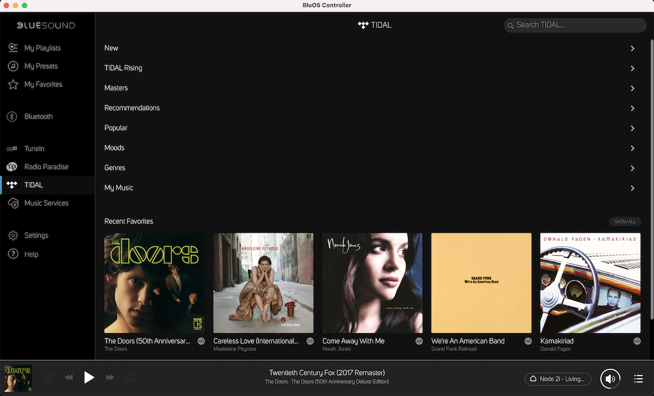Expand the Genres chevron

click(x=632, y=168)
